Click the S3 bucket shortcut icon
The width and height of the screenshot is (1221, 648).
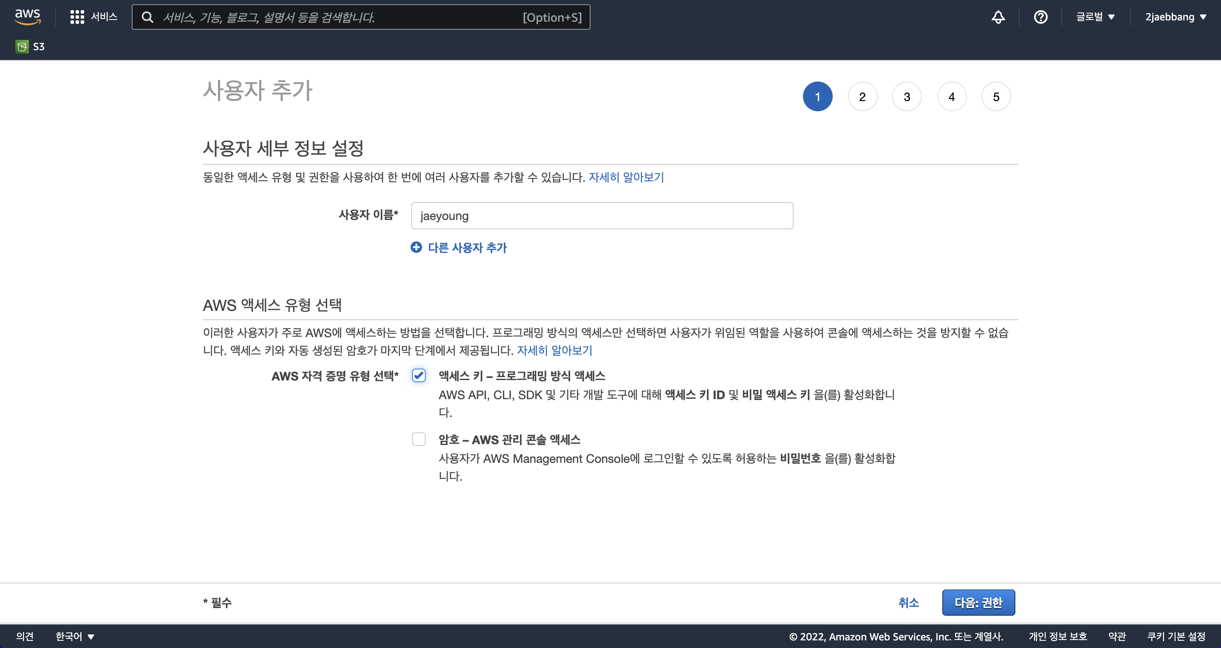pos(22,46)
